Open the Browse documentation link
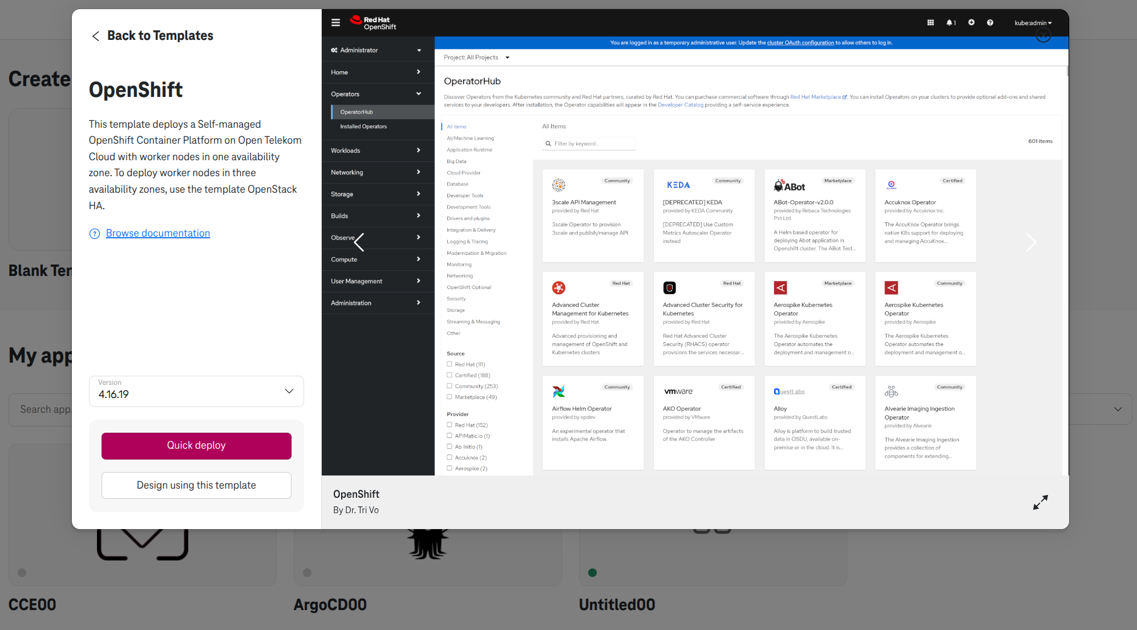Screen dimensions: 1137x630 click(x=157, y=234)
